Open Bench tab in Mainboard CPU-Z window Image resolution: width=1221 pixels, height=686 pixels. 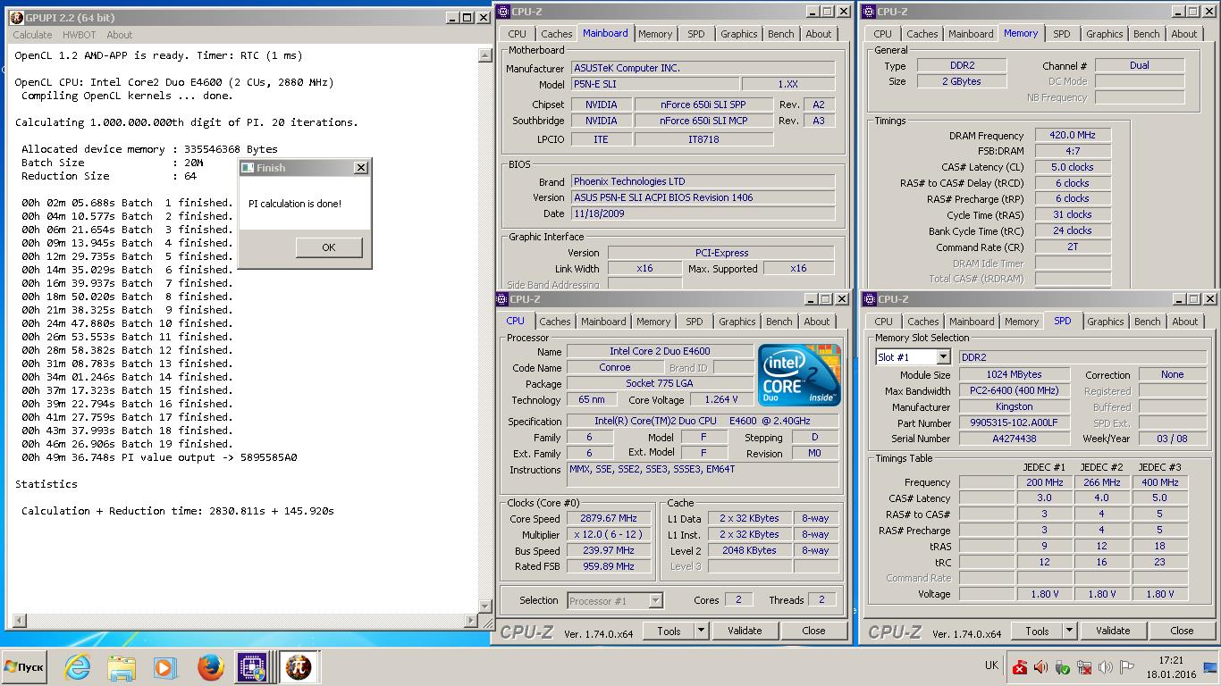[x=780, y=34]
